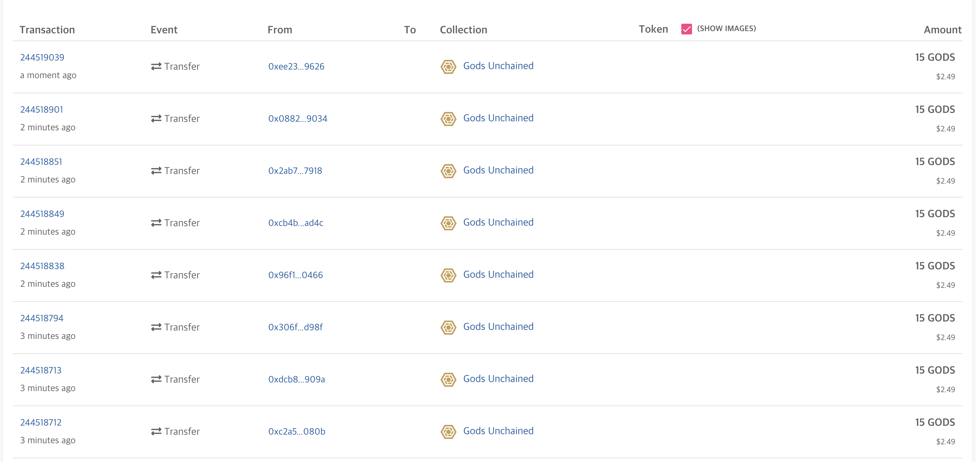Click transfer arrows icon for transaction 244518713

[156, 379]
